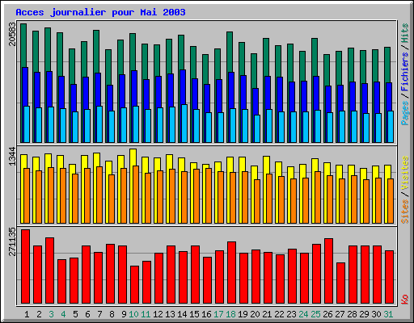This screenshot has height=323, width=414.
Task: Click day label 2 on the x-axis
Action: [39, 314]
